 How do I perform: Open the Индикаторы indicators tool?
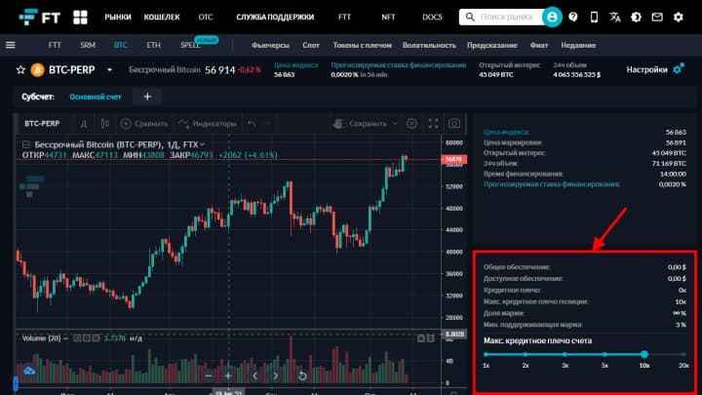[208, 124]
